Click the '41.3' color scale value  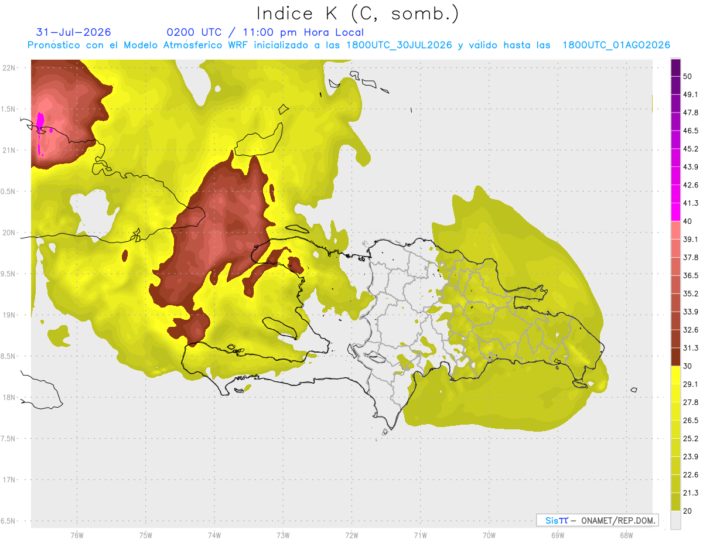(691, 203)
